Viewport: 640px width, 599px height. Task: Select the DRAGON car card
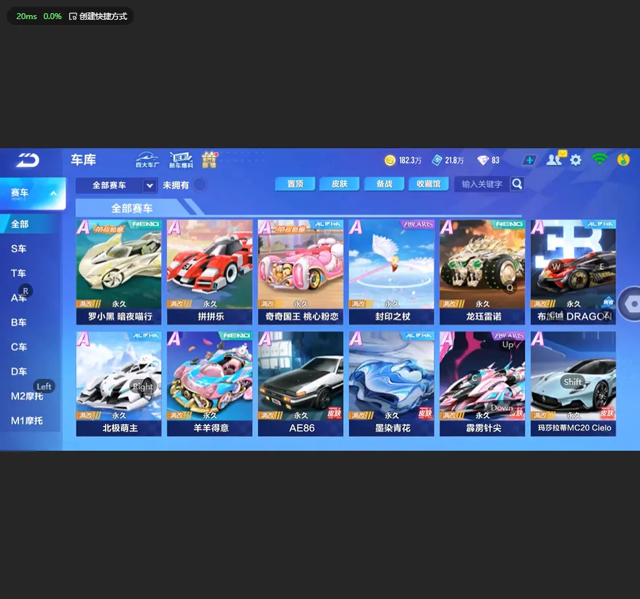pos(573,272)
